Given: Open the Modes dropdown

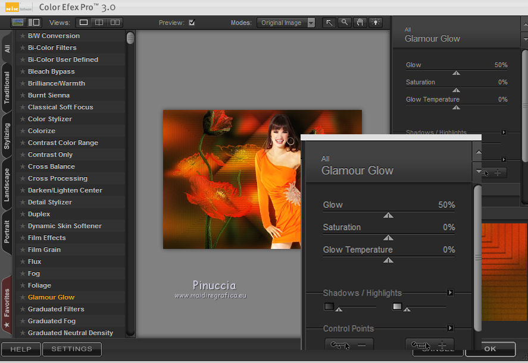Looking at the screenshot, I should (x=311, y=23).
